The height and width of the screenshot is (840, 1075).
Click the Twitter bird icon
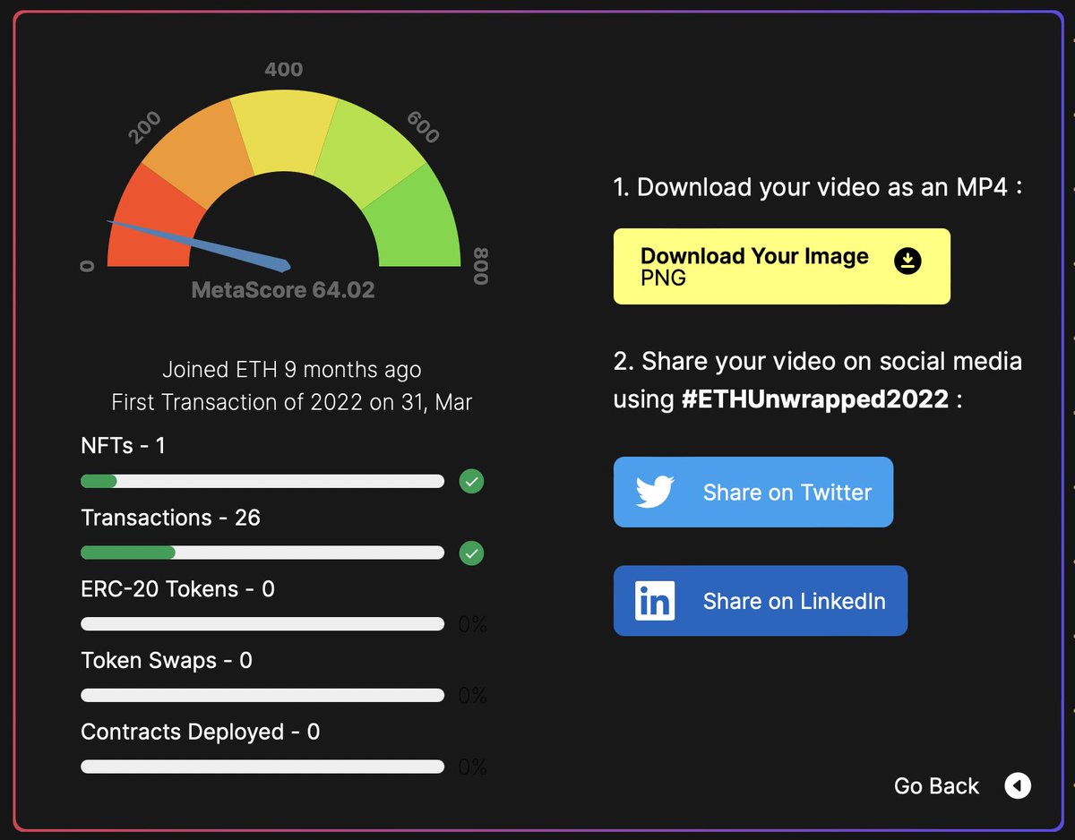(655, 492)
